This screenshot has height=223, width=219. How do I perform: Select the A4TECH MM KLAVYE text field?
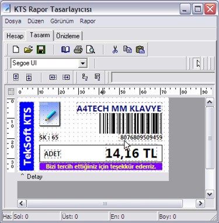[119, 109]
